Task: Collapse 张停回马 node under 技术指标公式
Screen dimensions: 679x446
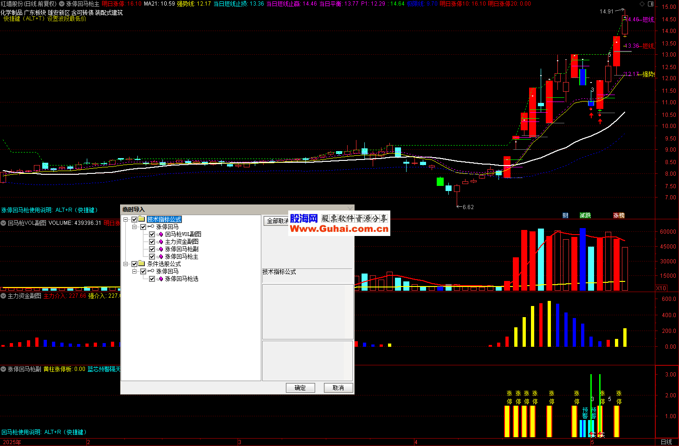Action: pyautogui.click(x=135, y=227)
